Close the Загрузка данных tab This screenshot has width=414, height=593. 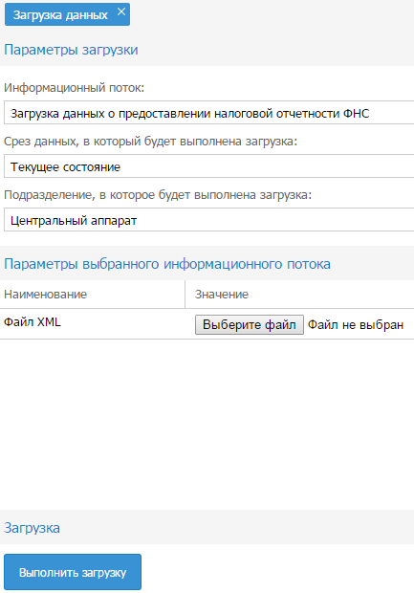[121, 12]
